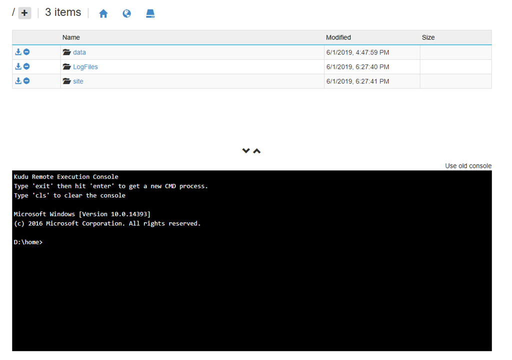Select the local drive icon in the toolbar
The image size is (512, 360).
(x=150, y=13)
